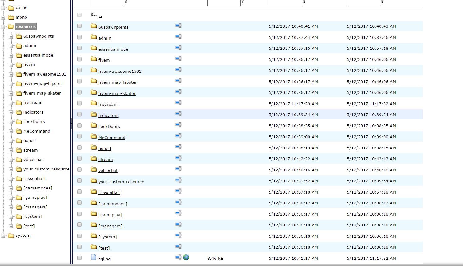This screenshot has height=266, width=463.
Task: Expand the essentialmode node in the tree
Action: (11, 56)
